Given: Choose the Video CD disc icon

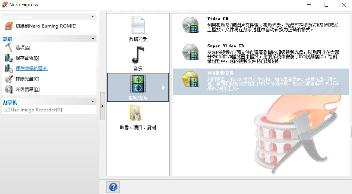Looking at the screenshot, I should coord(191,25).
